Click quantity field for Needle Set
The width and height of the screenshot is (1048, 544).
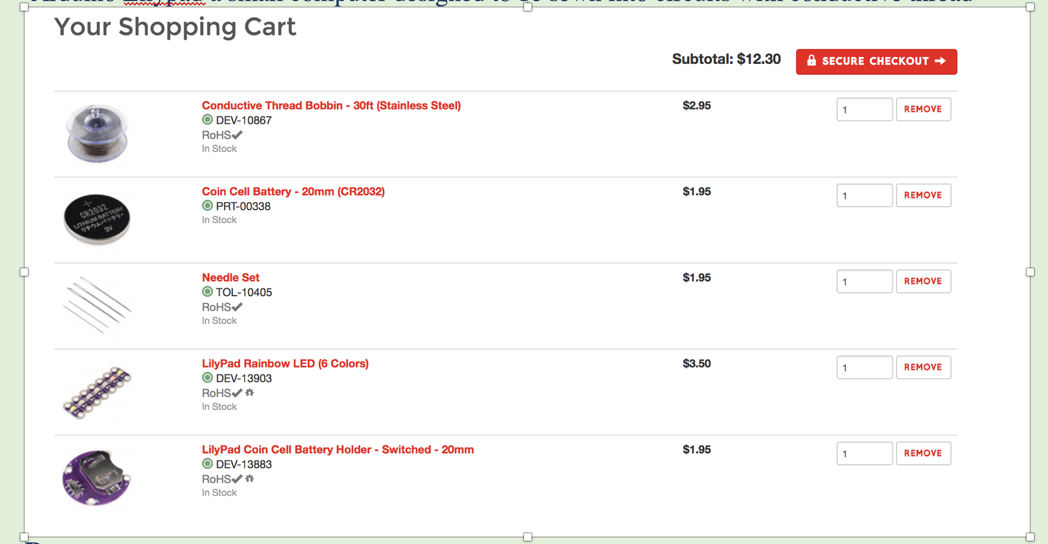point(864,281)
